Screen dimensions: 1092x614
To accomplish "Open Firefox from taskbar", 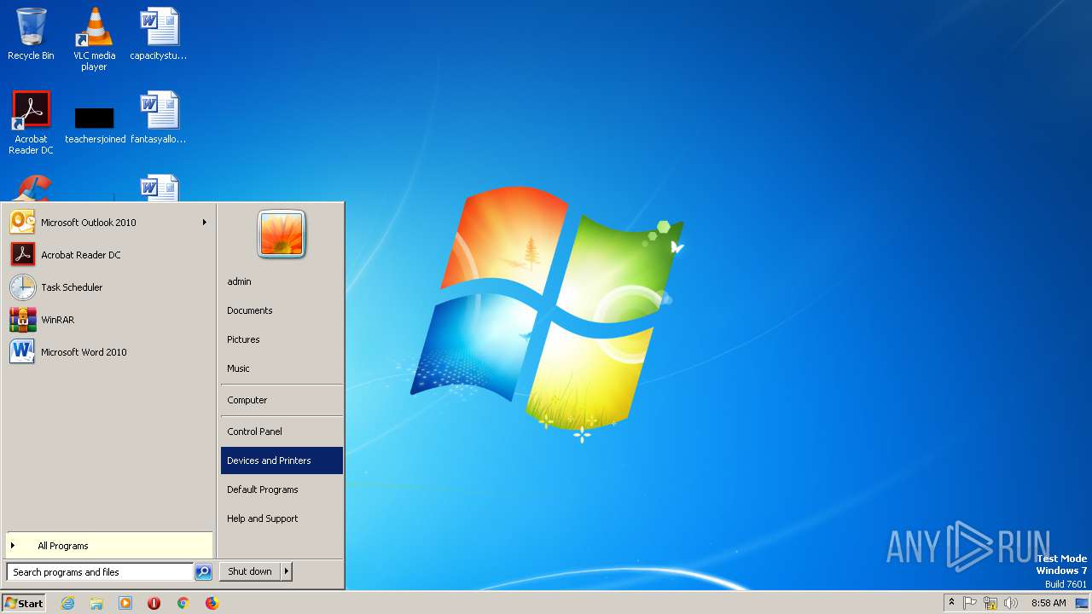I will tap(212, 603).
